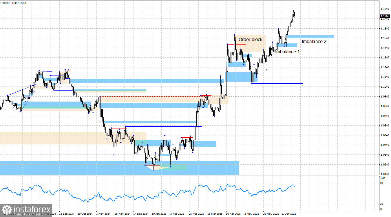391x217 pixels.
Task: Click the current price tag 1.1766
Action: pos(385,16)
